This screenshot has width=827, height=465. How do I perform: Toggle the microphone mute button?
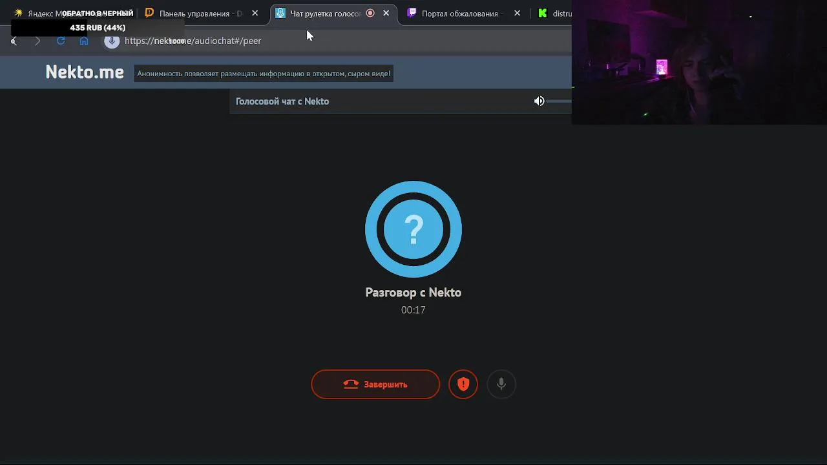tap(501, 384)
